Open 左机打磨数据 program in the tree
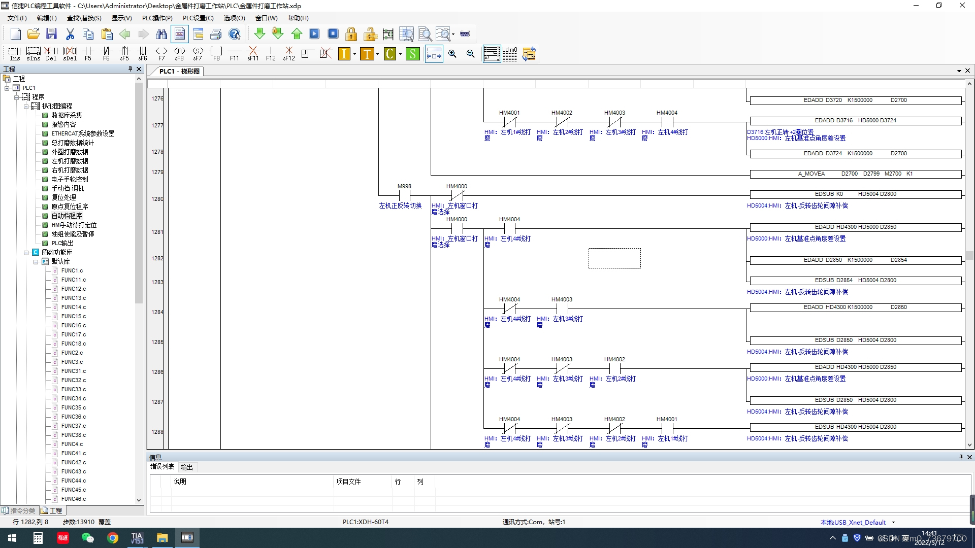The width and height of the screenshot is (975, 548). [x=70, y=161]
